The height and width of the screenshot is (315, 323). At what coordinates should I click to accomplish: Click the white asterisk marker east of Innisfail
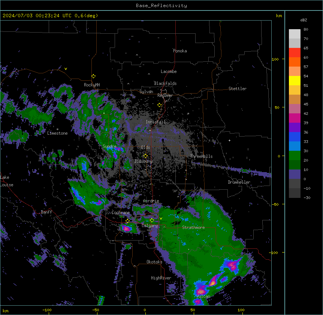pos(188,114)
